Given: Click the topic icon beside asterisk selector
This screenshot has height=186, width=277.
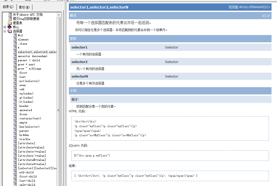Looking at the screenshot, I should 15,48.
